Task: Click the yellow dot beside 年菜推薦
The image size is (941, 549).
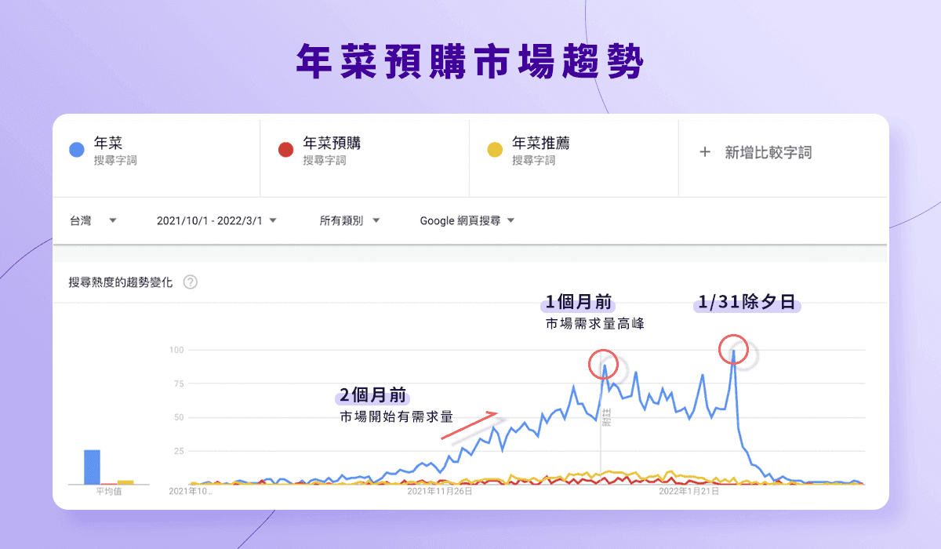Action: click(495, 150)
